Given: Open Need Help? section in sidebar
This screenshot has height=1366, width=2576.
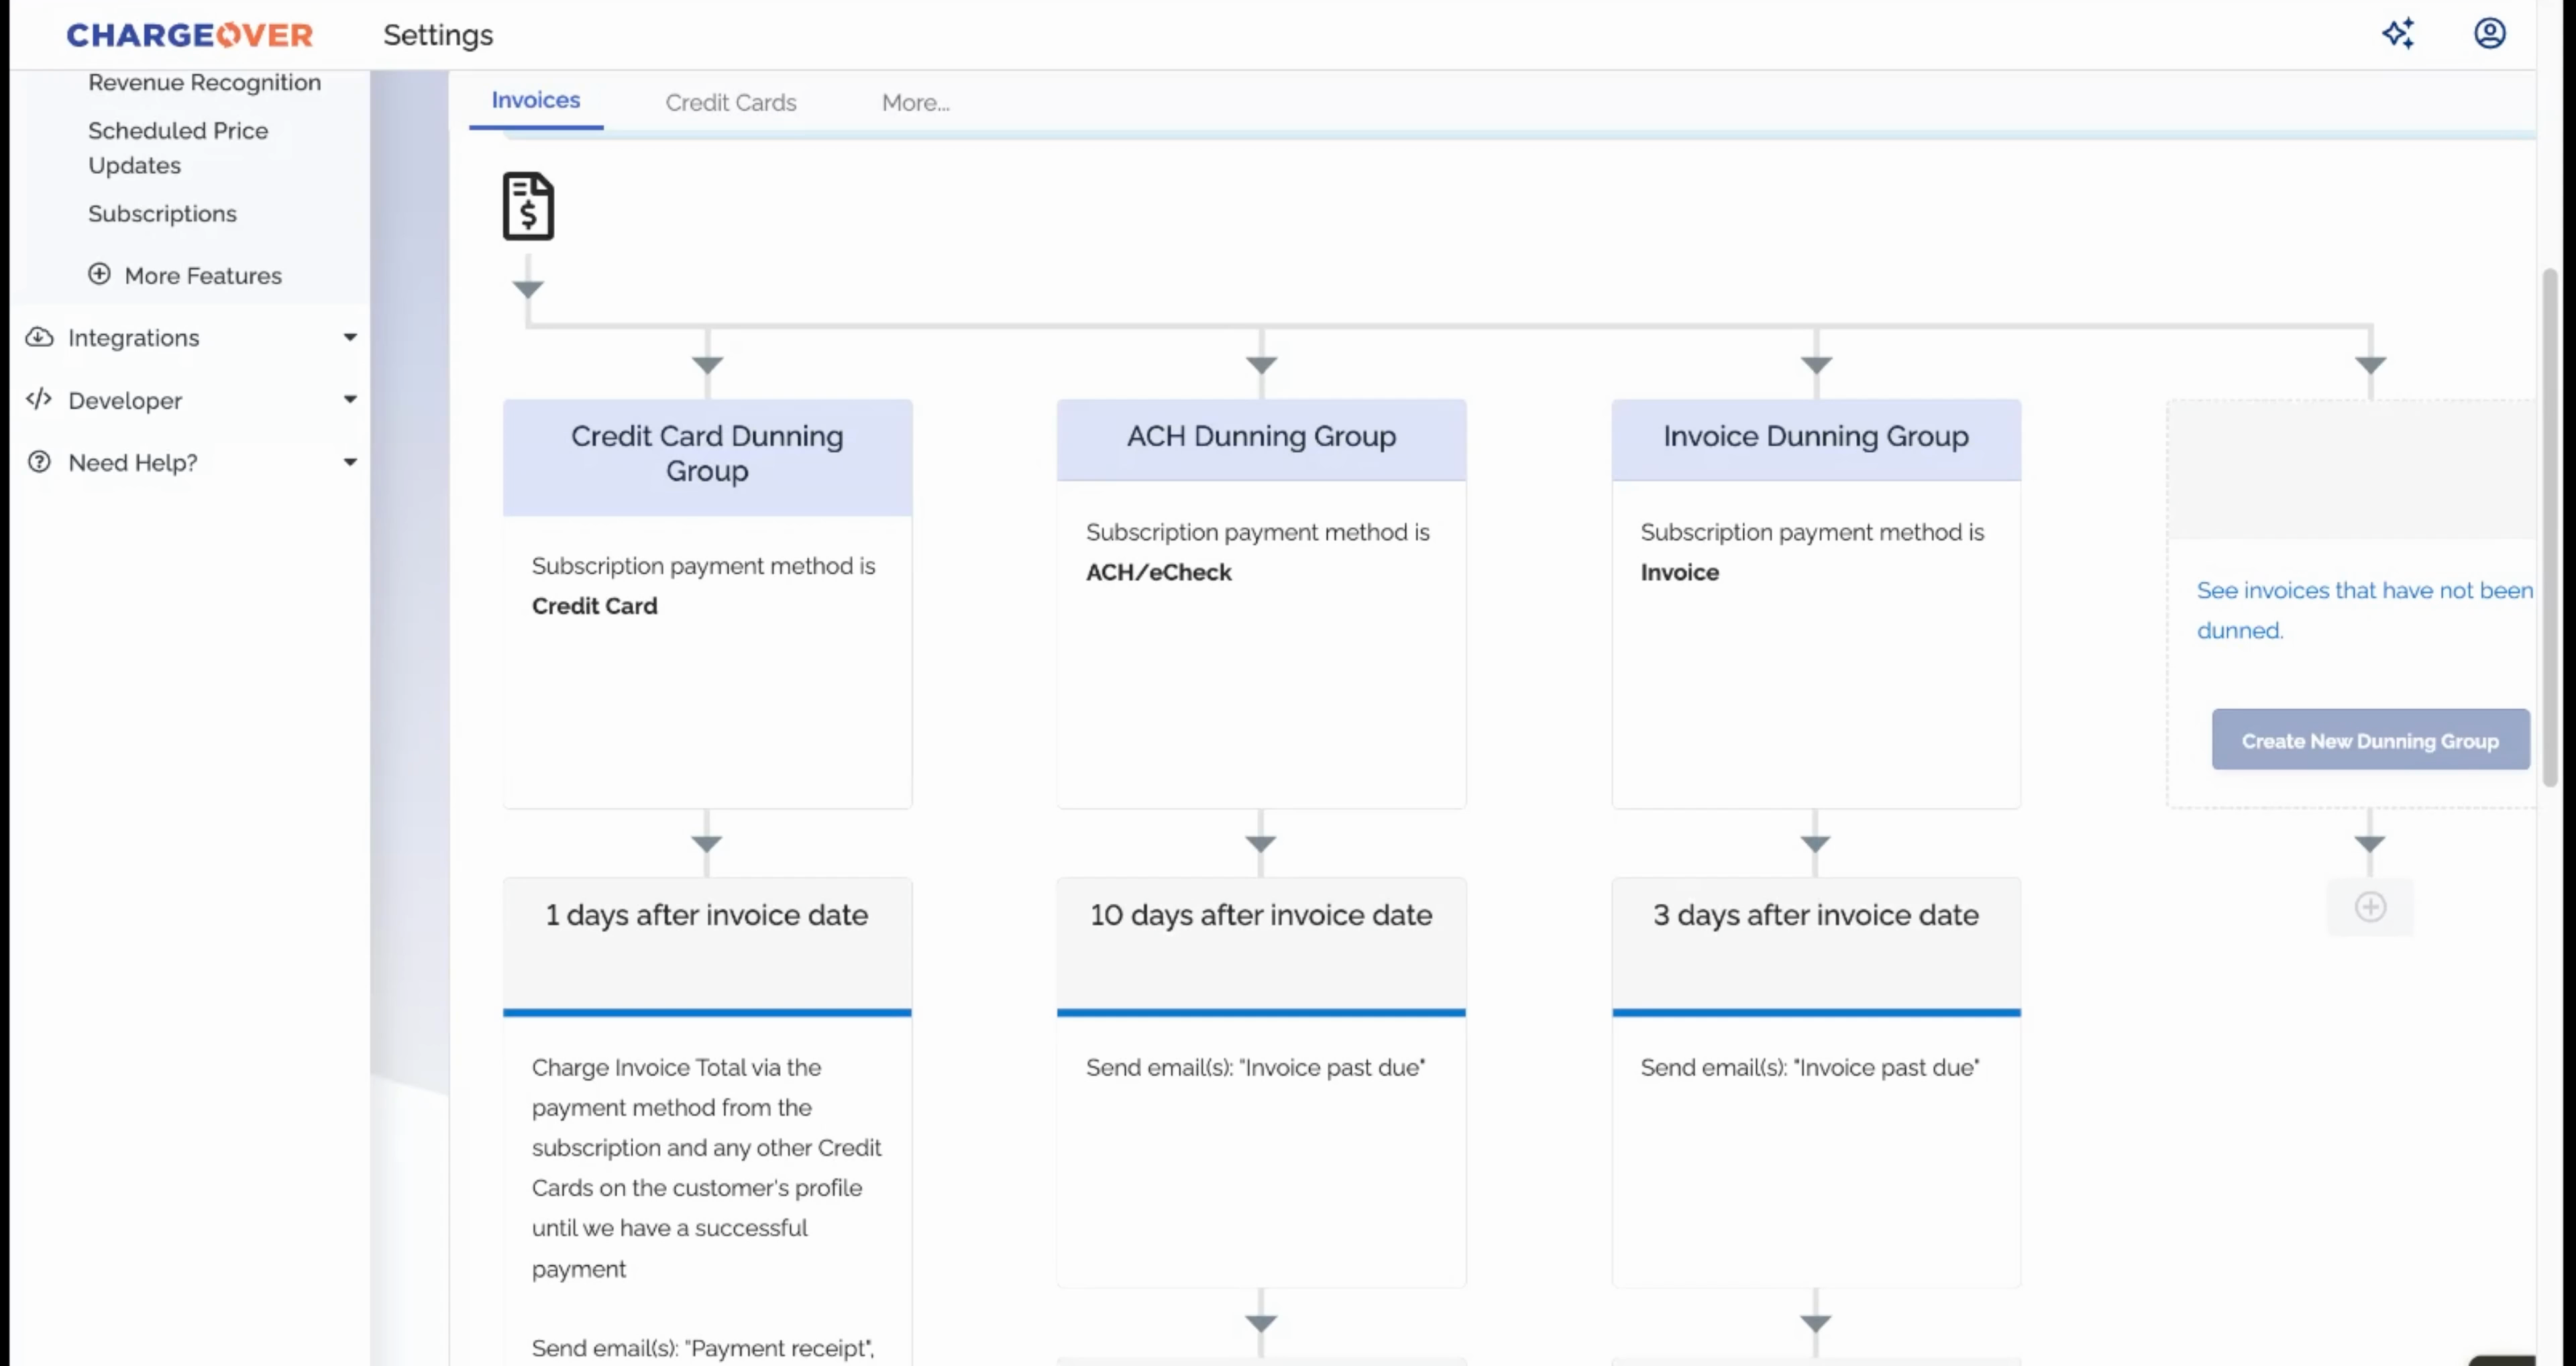Looking at the screenshot, I should tap(133, 463).
